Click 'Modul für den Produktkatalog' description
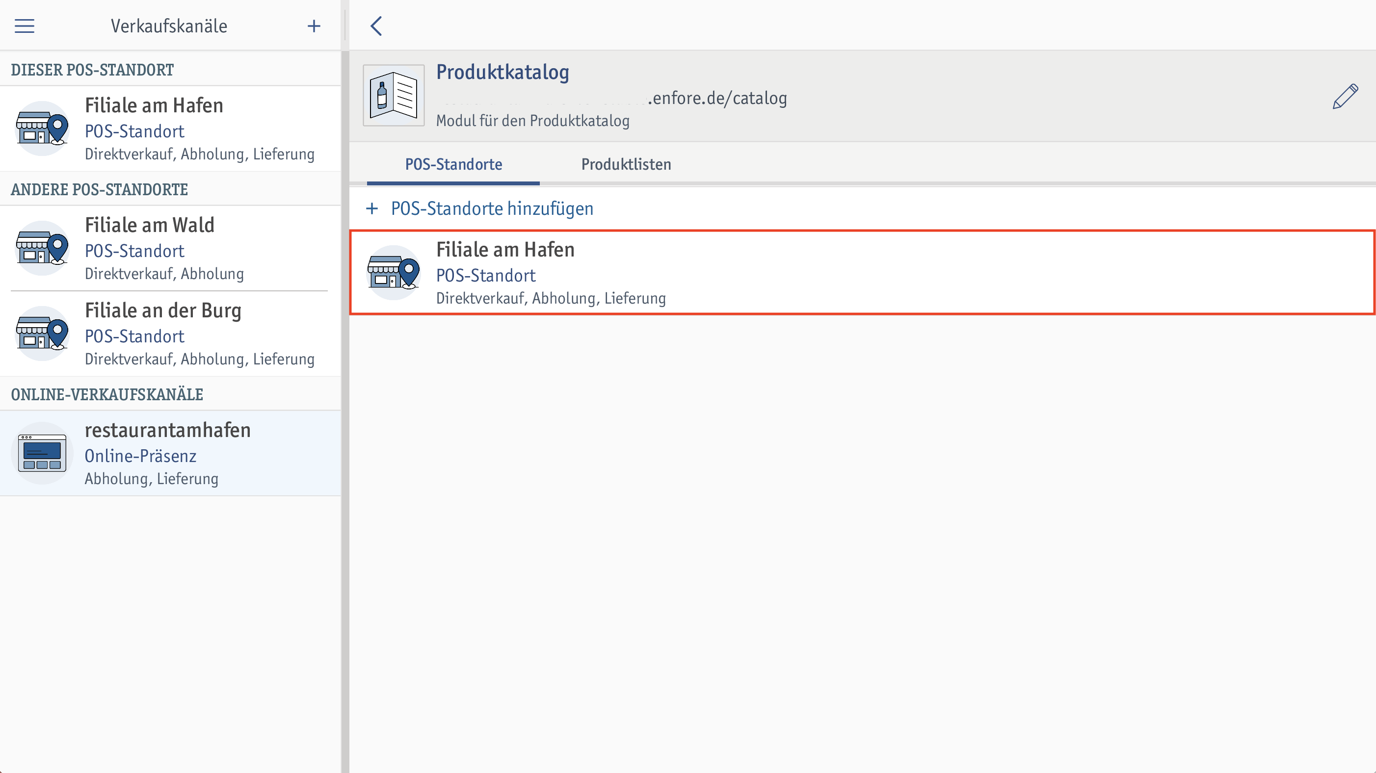Viewport: 1376px width, 773px height. (532, 121)
